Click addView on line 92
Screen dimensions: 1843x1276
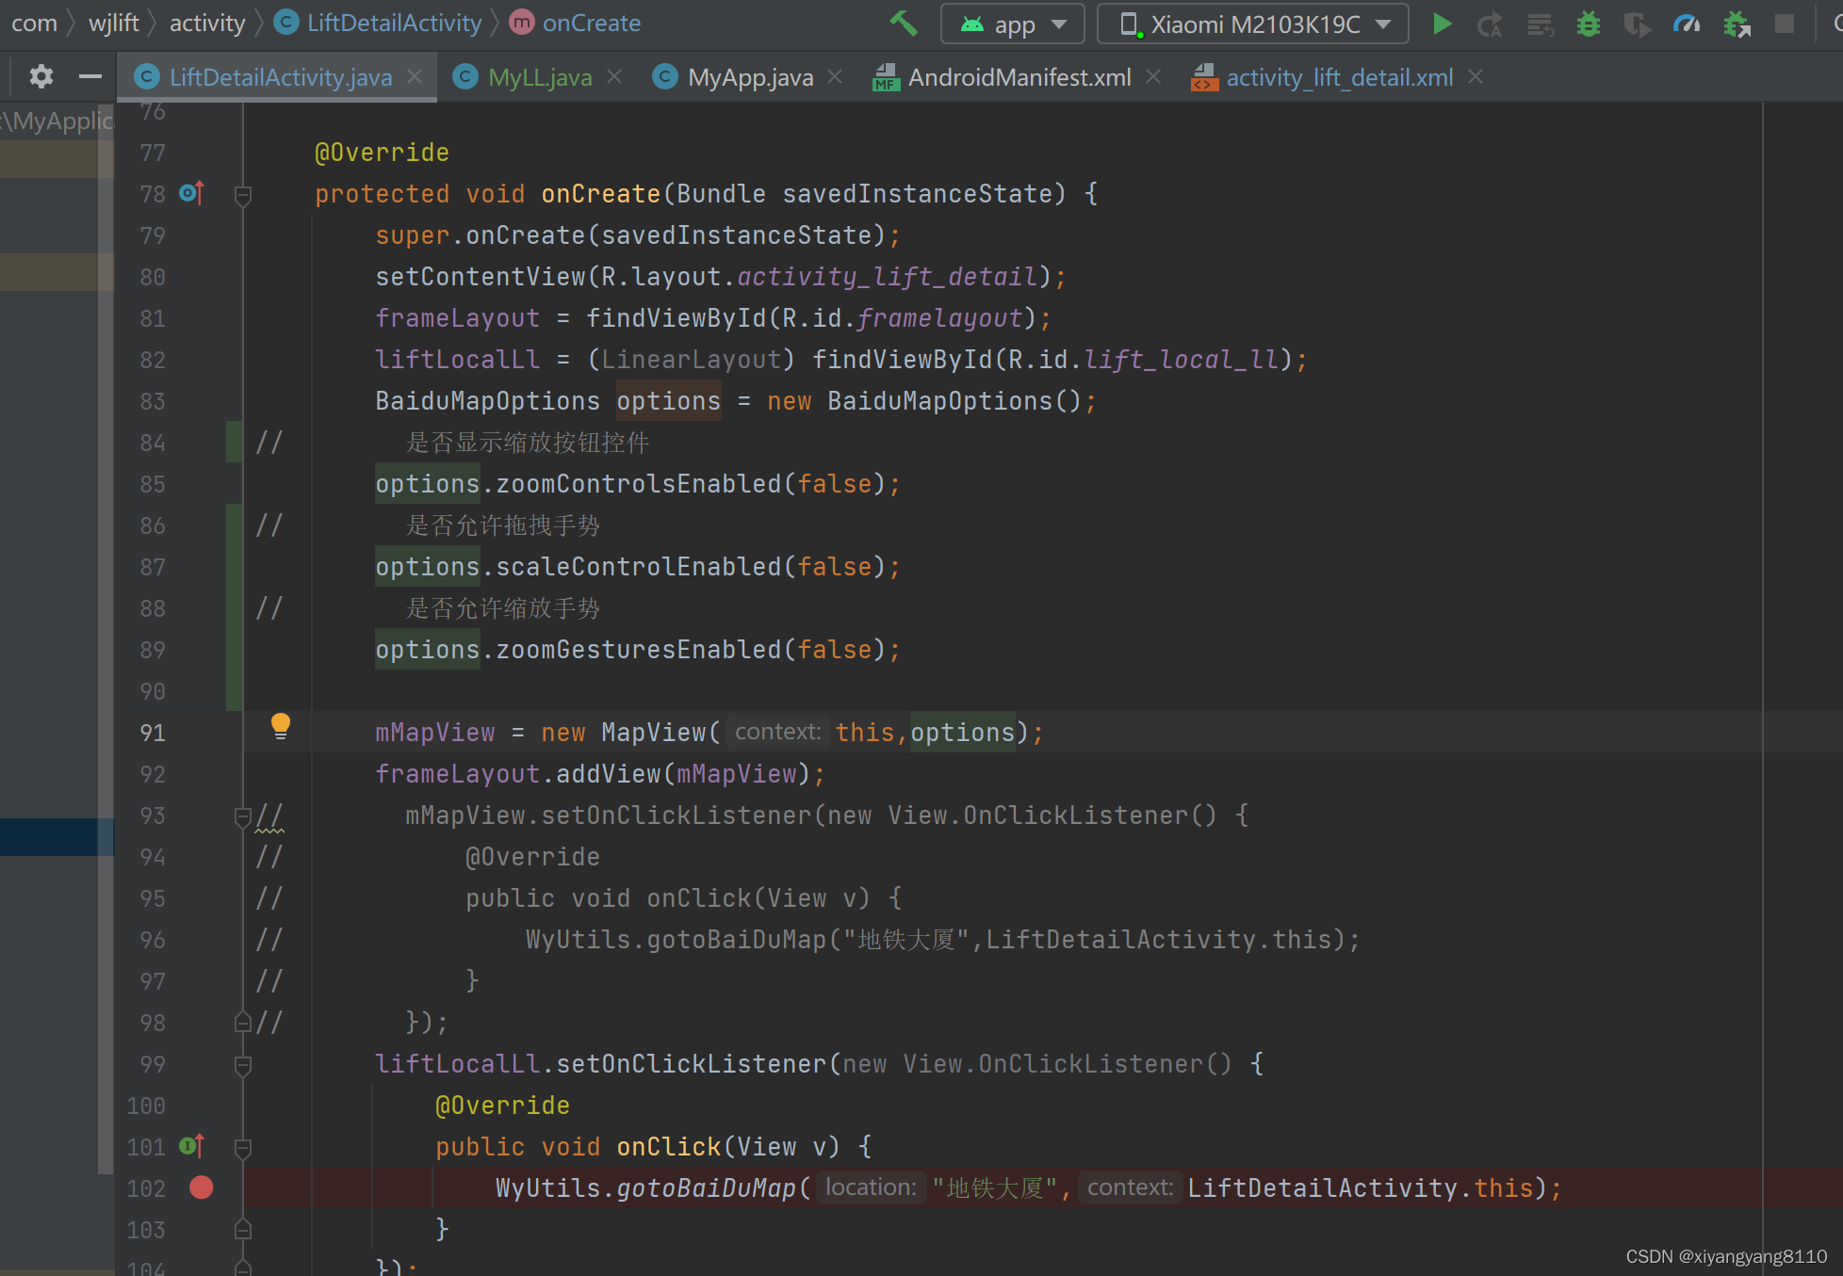click(x=608, y=774)
